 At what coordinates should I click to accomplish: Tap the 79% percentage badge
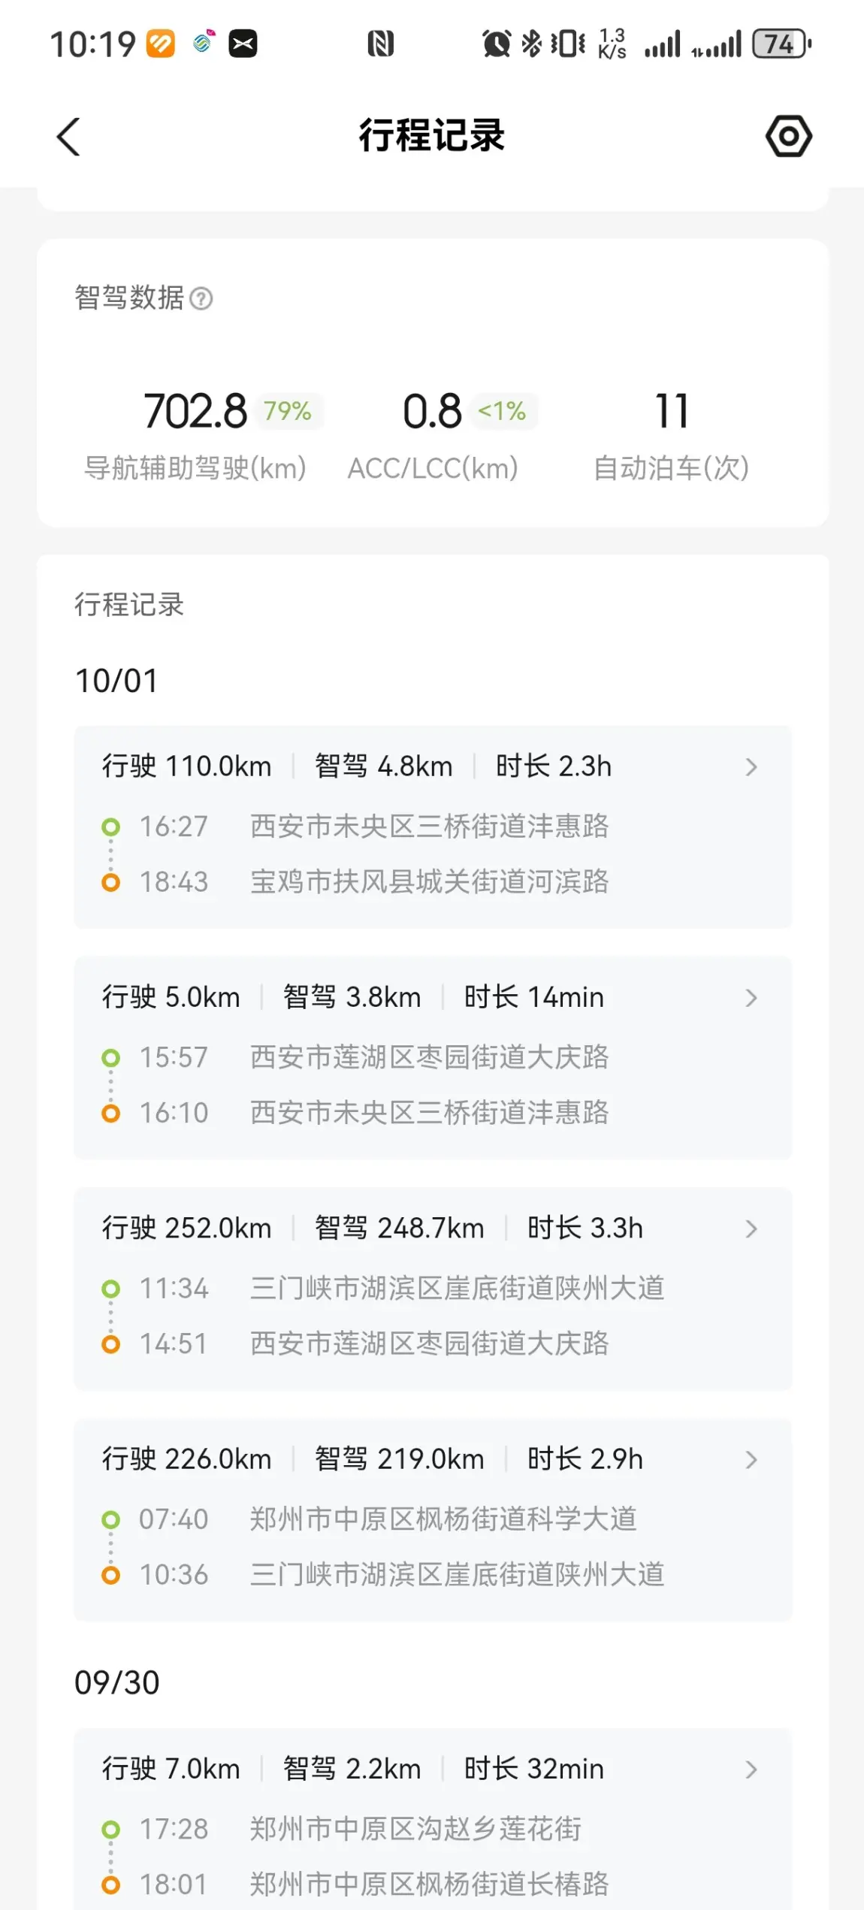[288, 411]
